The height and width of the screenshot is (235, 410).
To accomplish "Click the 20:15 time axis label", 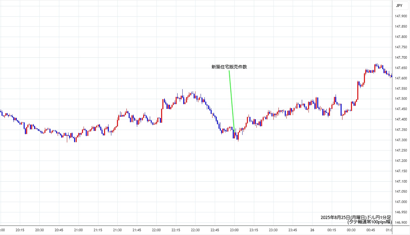I will [x=20, y=230].
